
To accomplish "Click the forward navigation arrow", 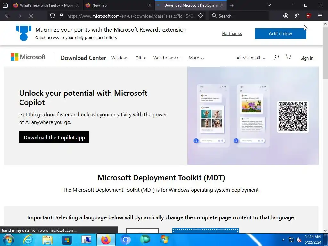I will click(x=19, y=16).
